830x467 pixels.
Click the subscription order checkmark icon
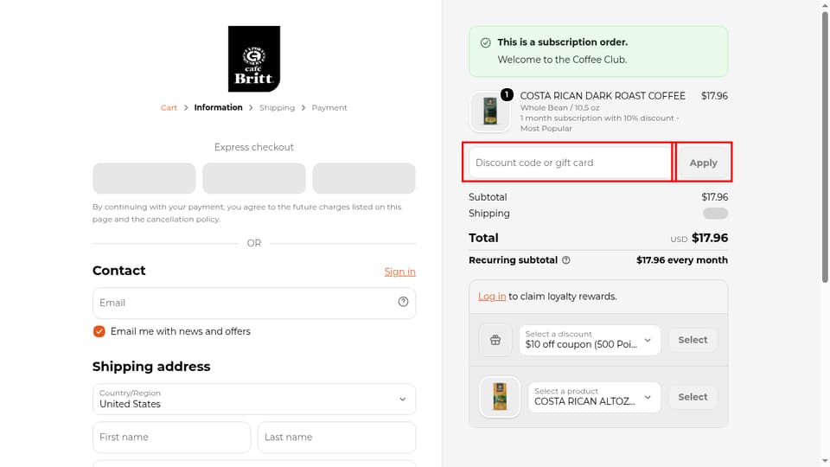pos(485,43)
